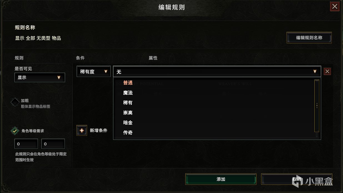Viewport: 343px width, 193px height.
Task: Select 魔法 from the rarity list
Action: 128,93
